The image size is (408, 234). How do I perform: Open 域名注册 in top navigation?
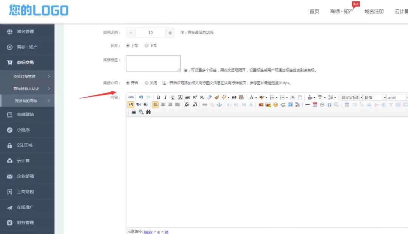374,11
